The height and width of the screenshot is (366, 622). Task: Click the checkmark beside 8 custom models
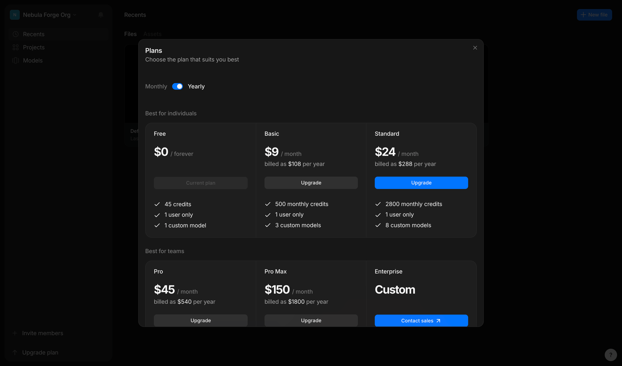(378, 225)
